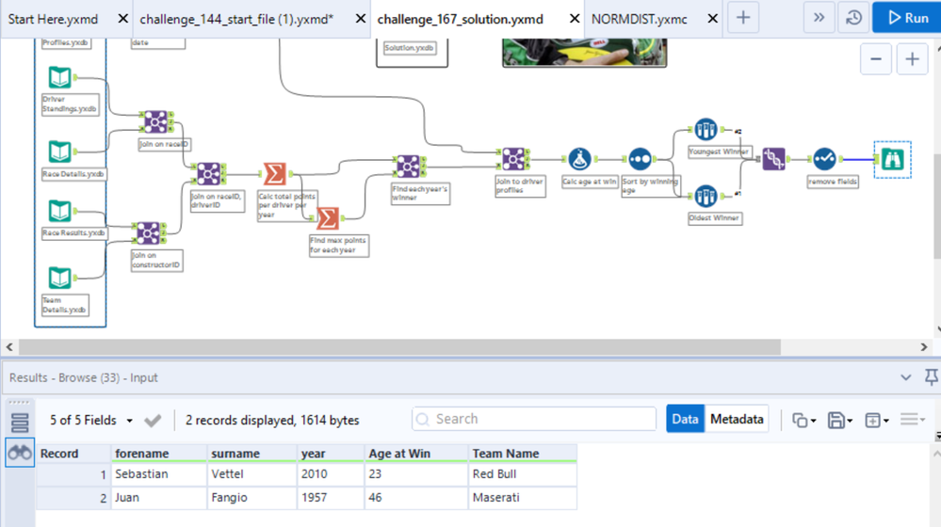This screenshot has height=527, width=941.
Task: Click the canvas horizontal scrollbar thumb
Action: pyautogui.click(x=399, y=347)
